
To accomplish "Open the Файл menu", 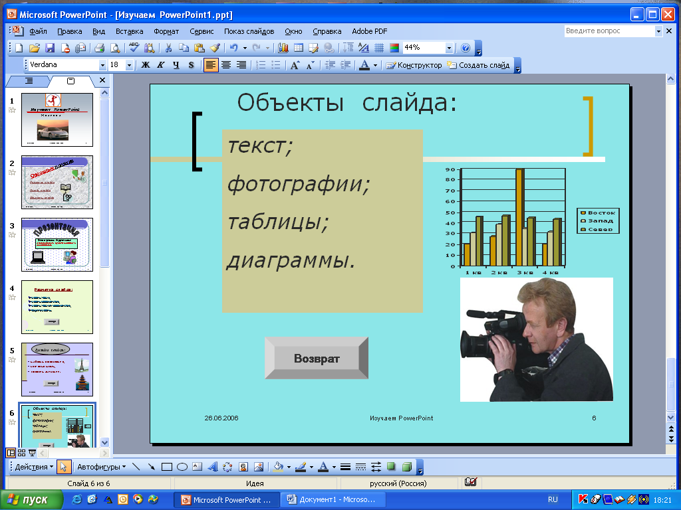I will 38,31.
